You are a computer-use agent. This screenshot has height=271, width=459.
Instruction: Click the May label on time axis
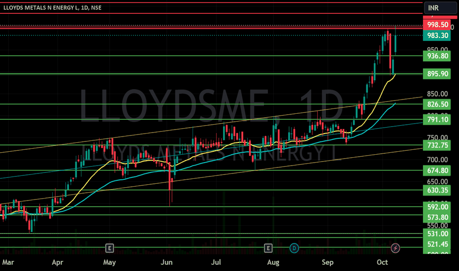109,262
